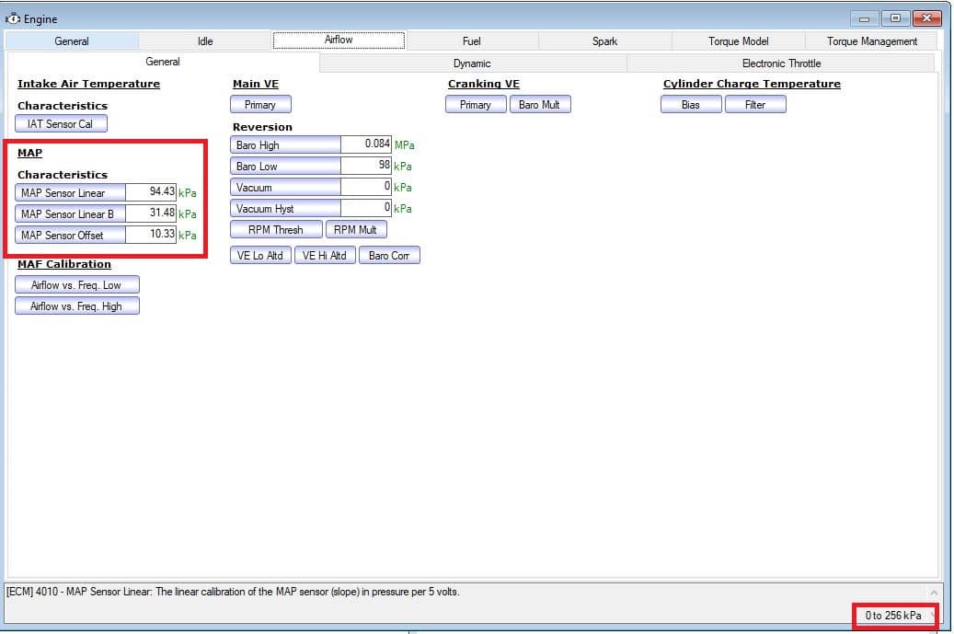Open the RPM Thresh table
The width and height of the screenshot is (954, 634).
click(276, 230)
